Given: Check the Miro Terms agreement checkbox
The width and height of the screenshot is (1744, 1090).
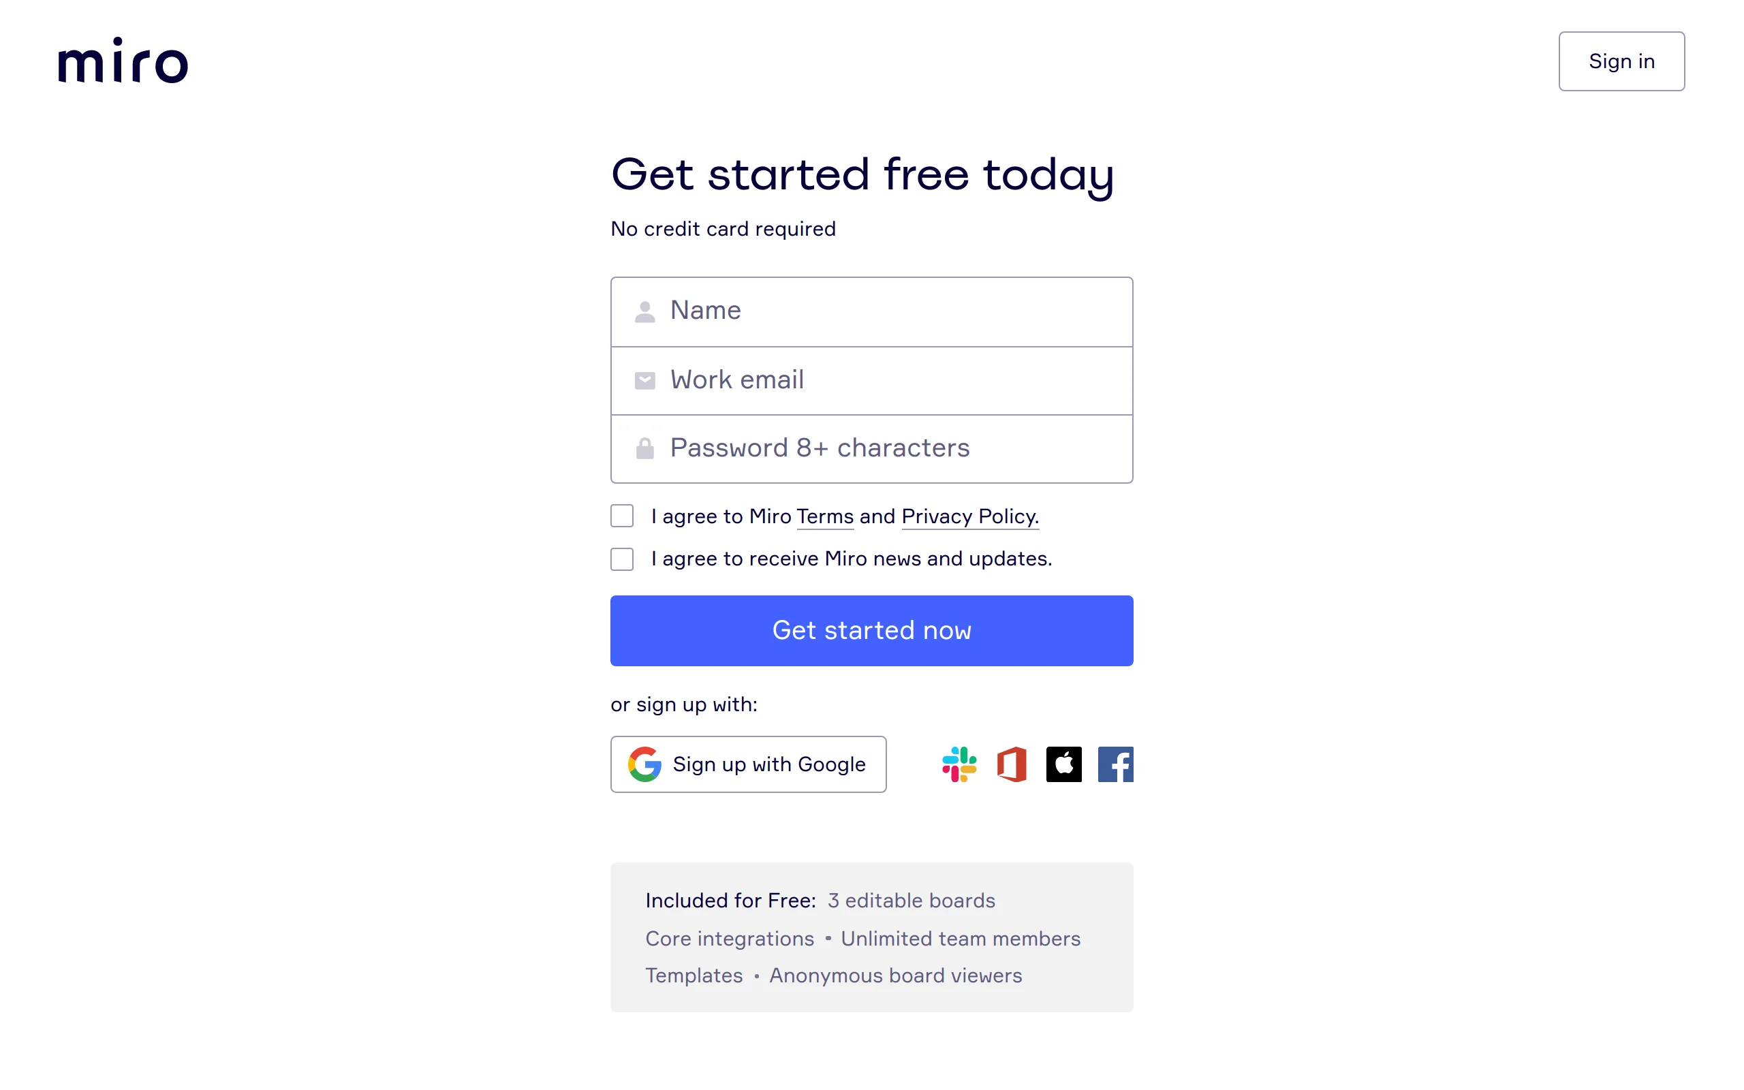Looking at the screenshot, I should (622, 516).
